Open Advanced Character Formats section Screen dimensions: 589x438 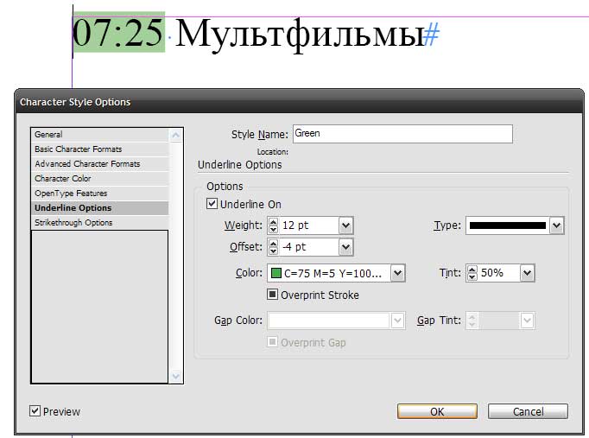[x=100, y=164]
